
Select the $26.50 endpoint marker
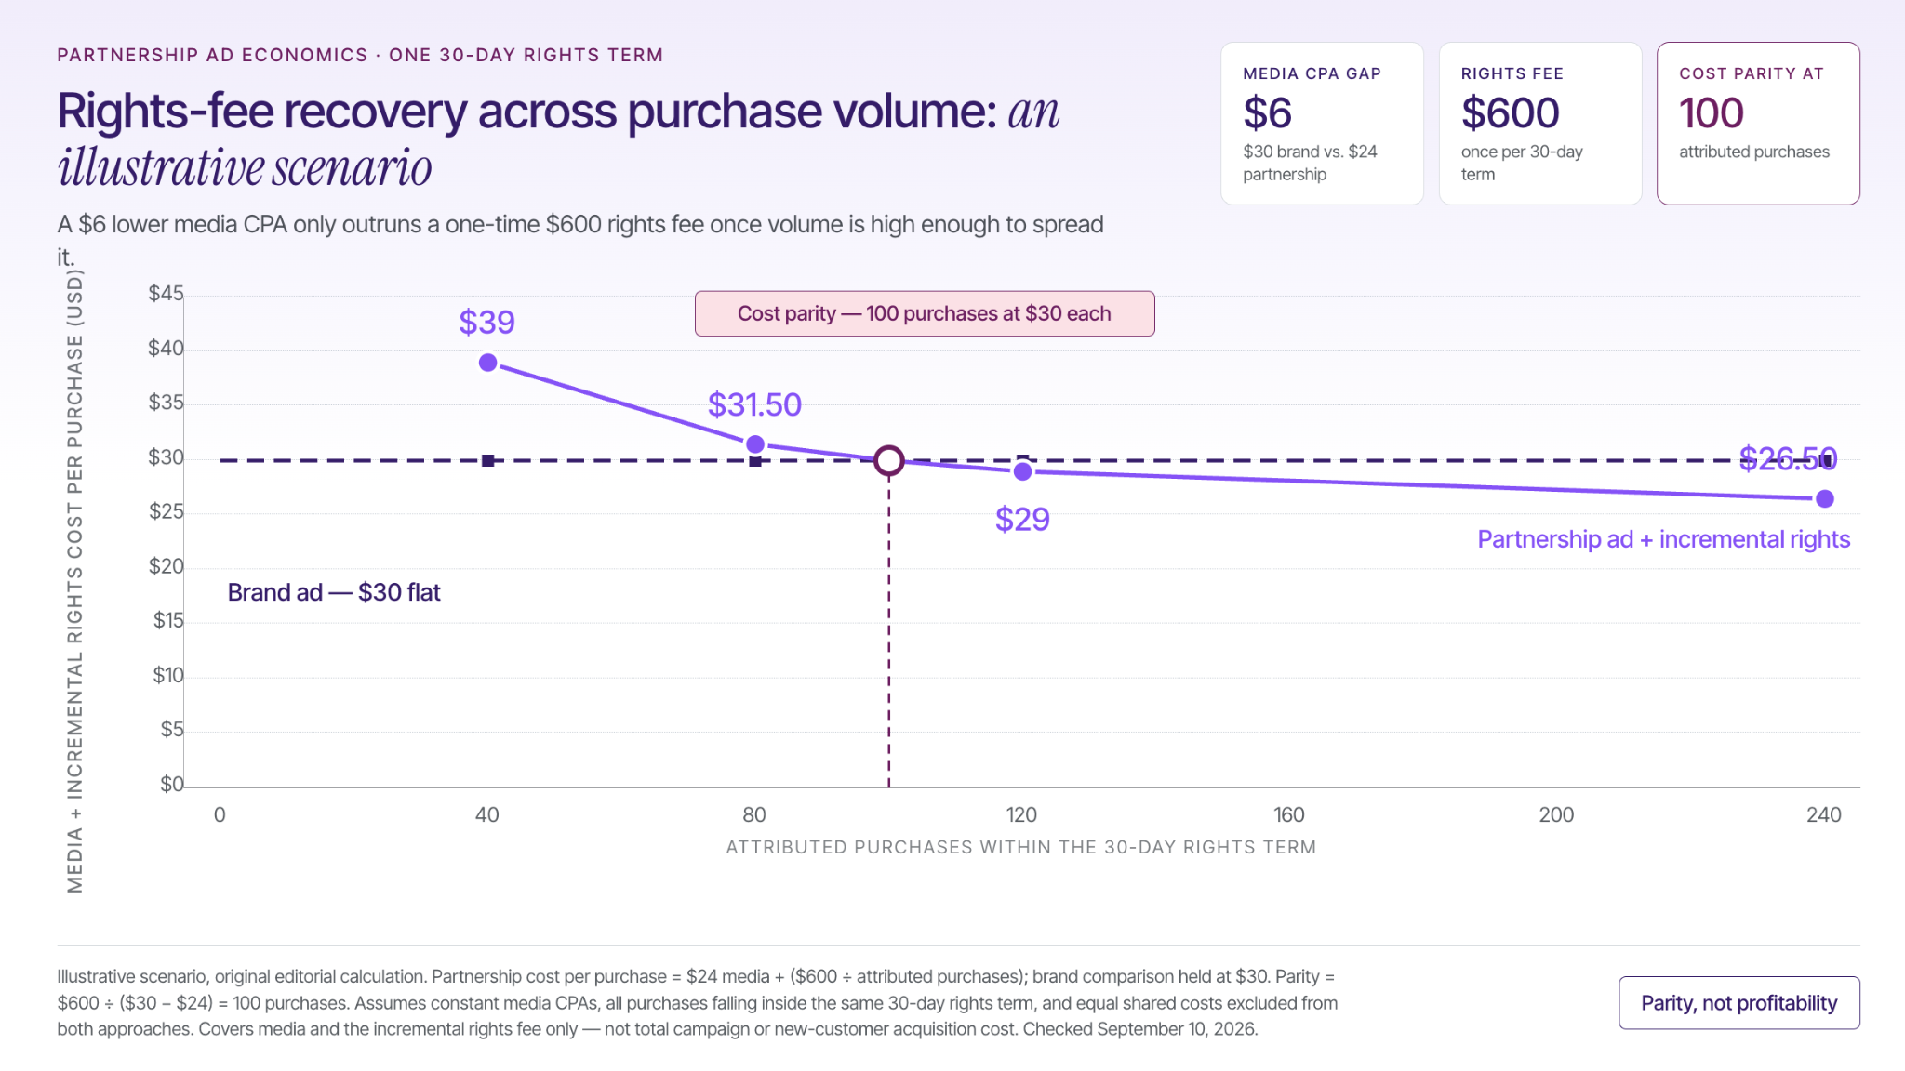[x=1825, y=499]
